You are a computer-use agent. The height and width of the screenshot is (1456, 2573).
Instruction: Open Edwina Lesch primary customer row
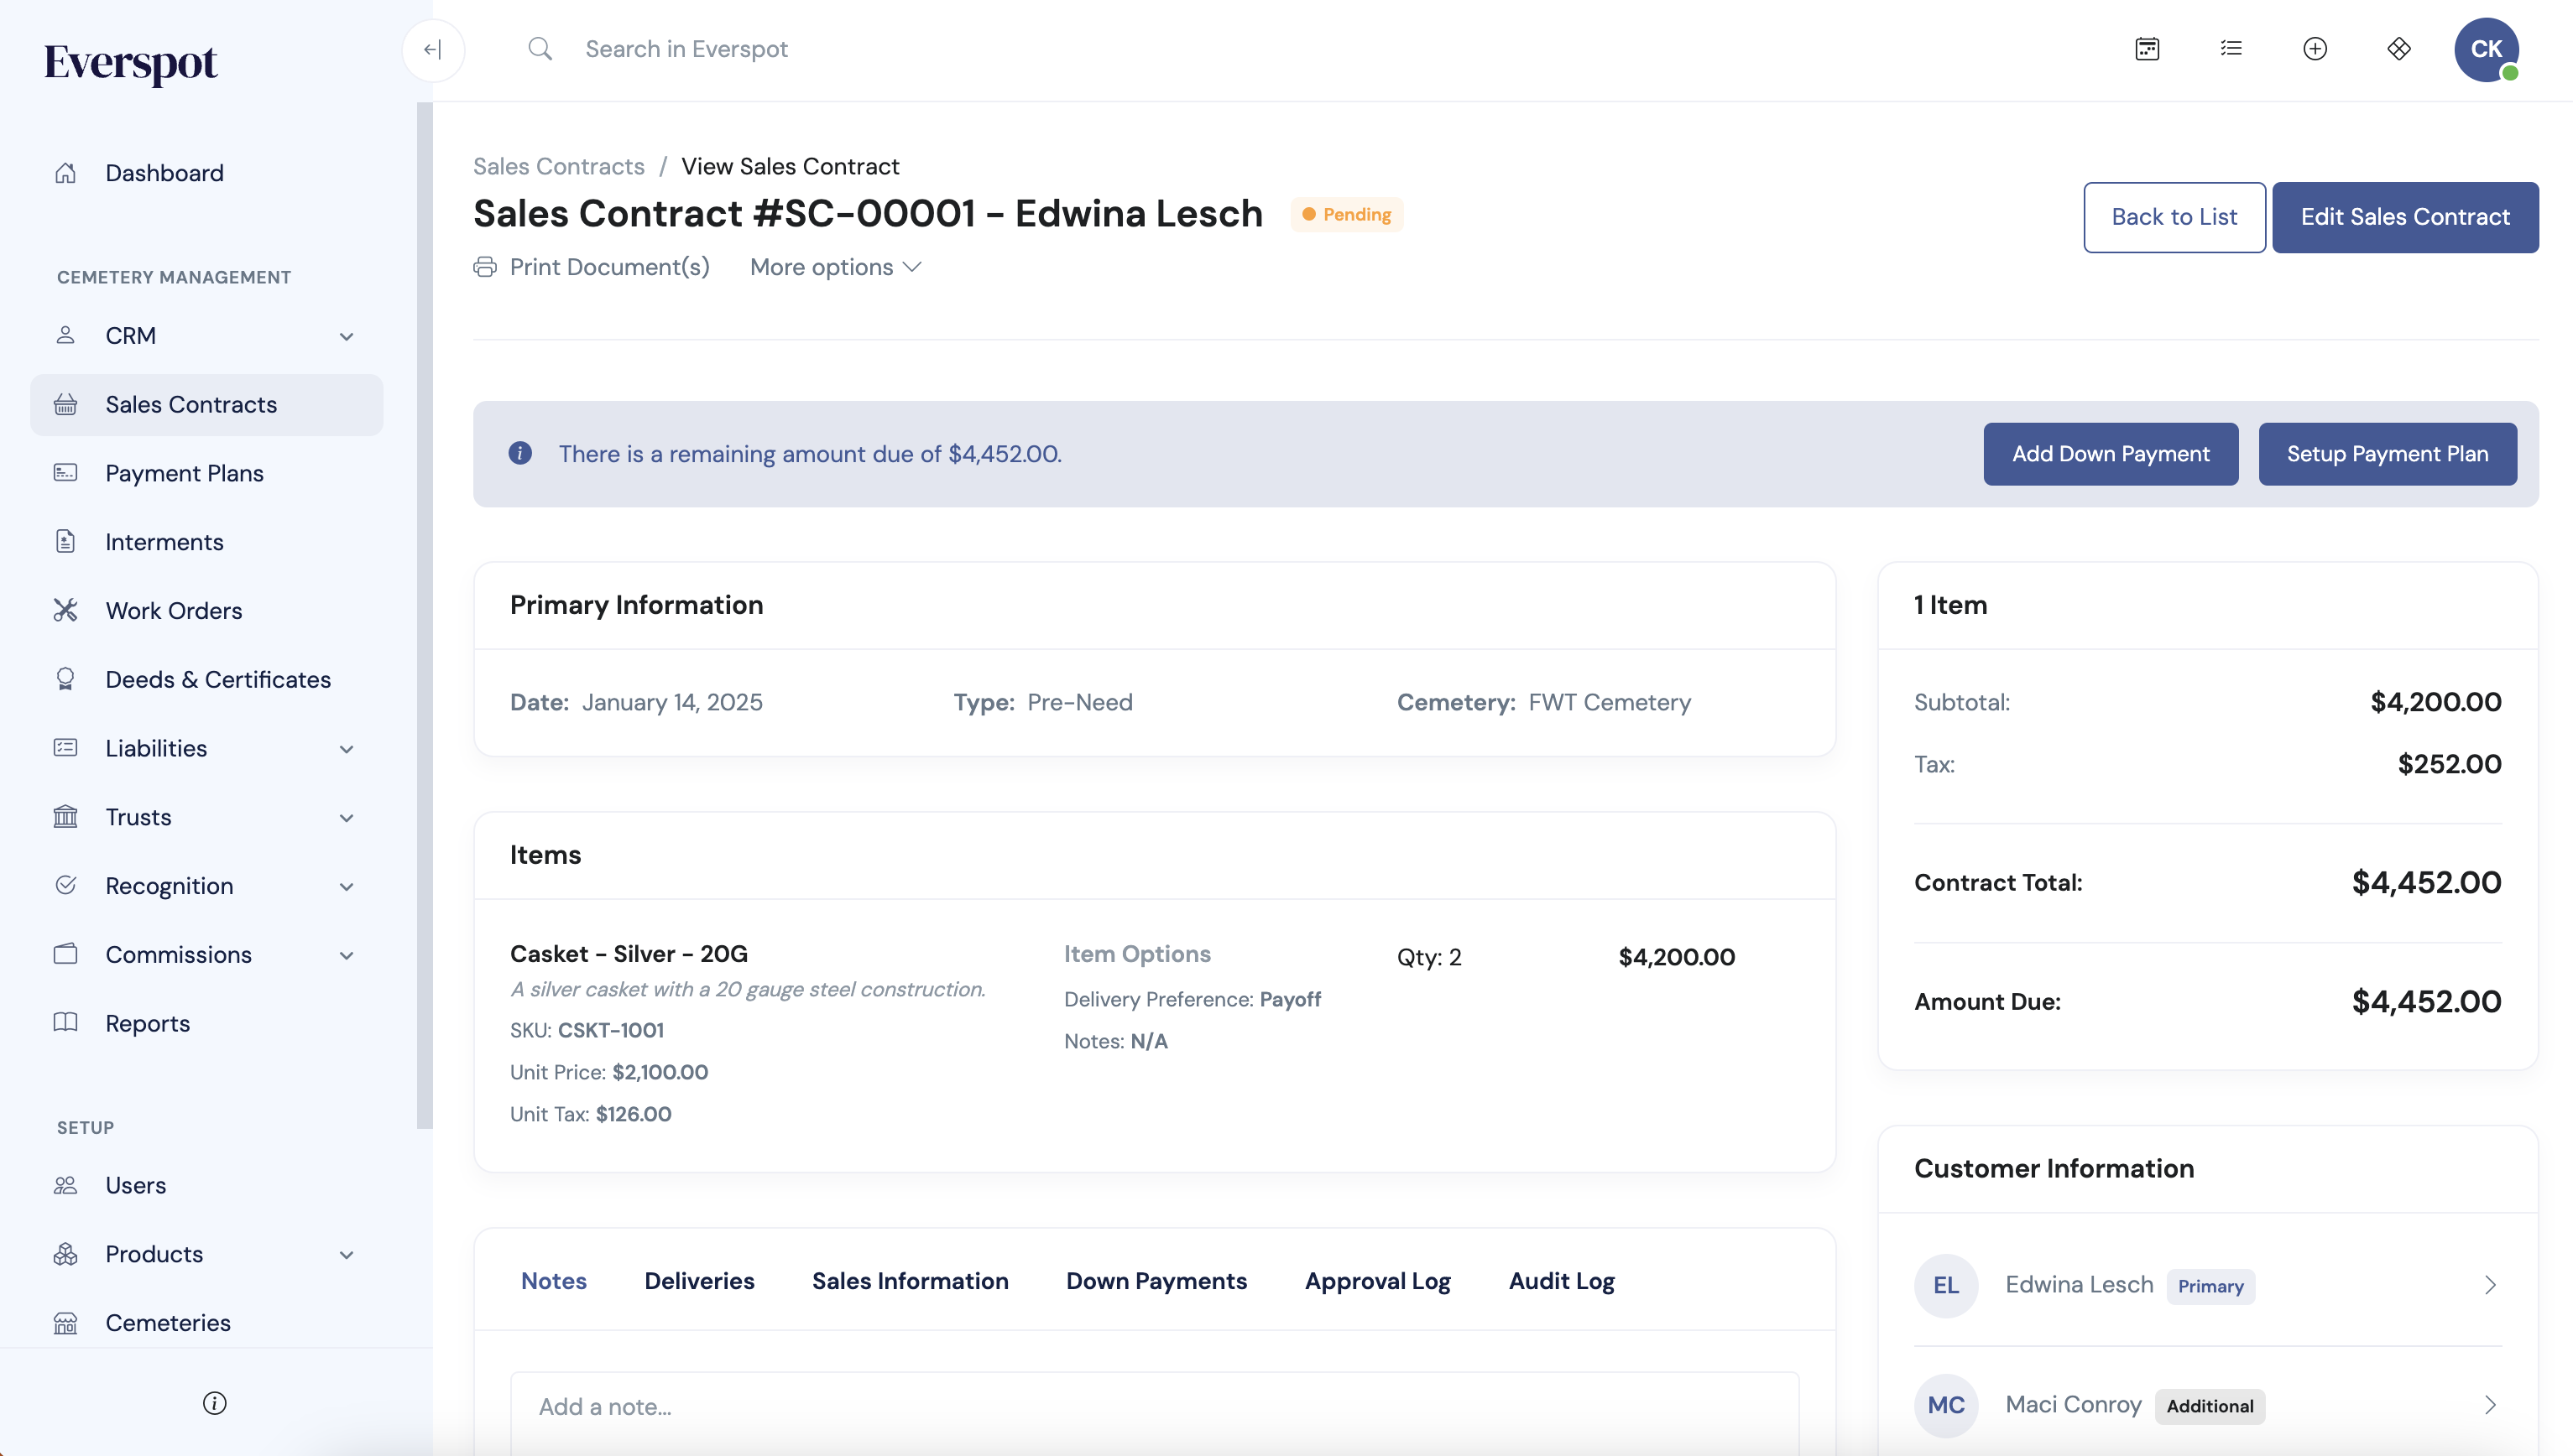pyautogui.click(x=2208, y=1285)
